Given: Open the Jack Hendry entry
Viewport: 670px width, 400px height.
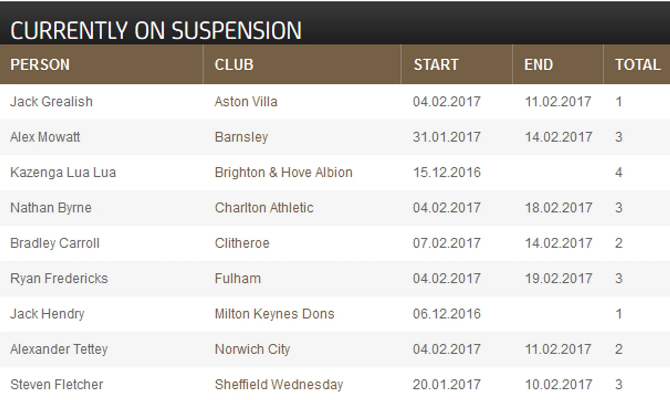Looking at the screenshot, I should point(47,313).
